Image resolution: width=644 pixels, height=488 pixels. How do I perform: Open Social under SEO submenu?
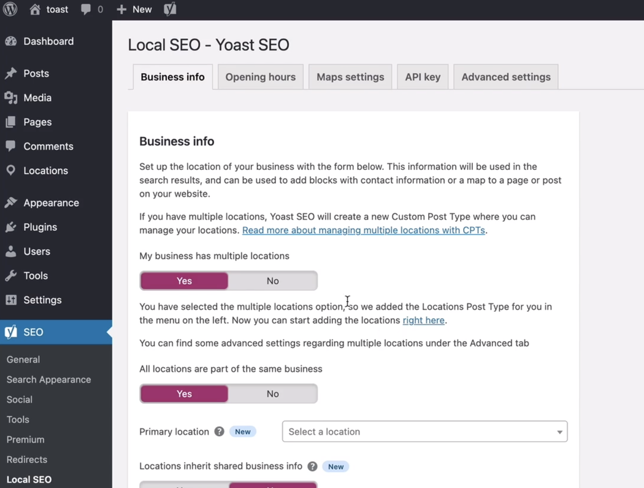point(19,400)
